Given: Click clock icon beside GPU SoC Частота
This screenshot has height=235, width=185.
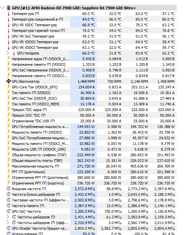Looking at the screenshot, I should click(9, 211).
